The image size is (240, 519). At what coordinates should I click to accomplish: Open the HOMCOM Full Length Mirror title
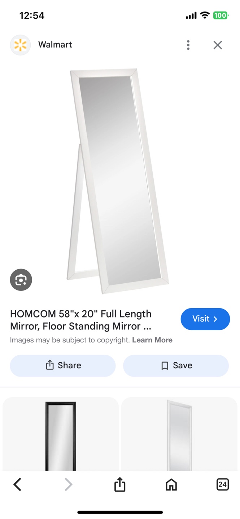[81, 320]
